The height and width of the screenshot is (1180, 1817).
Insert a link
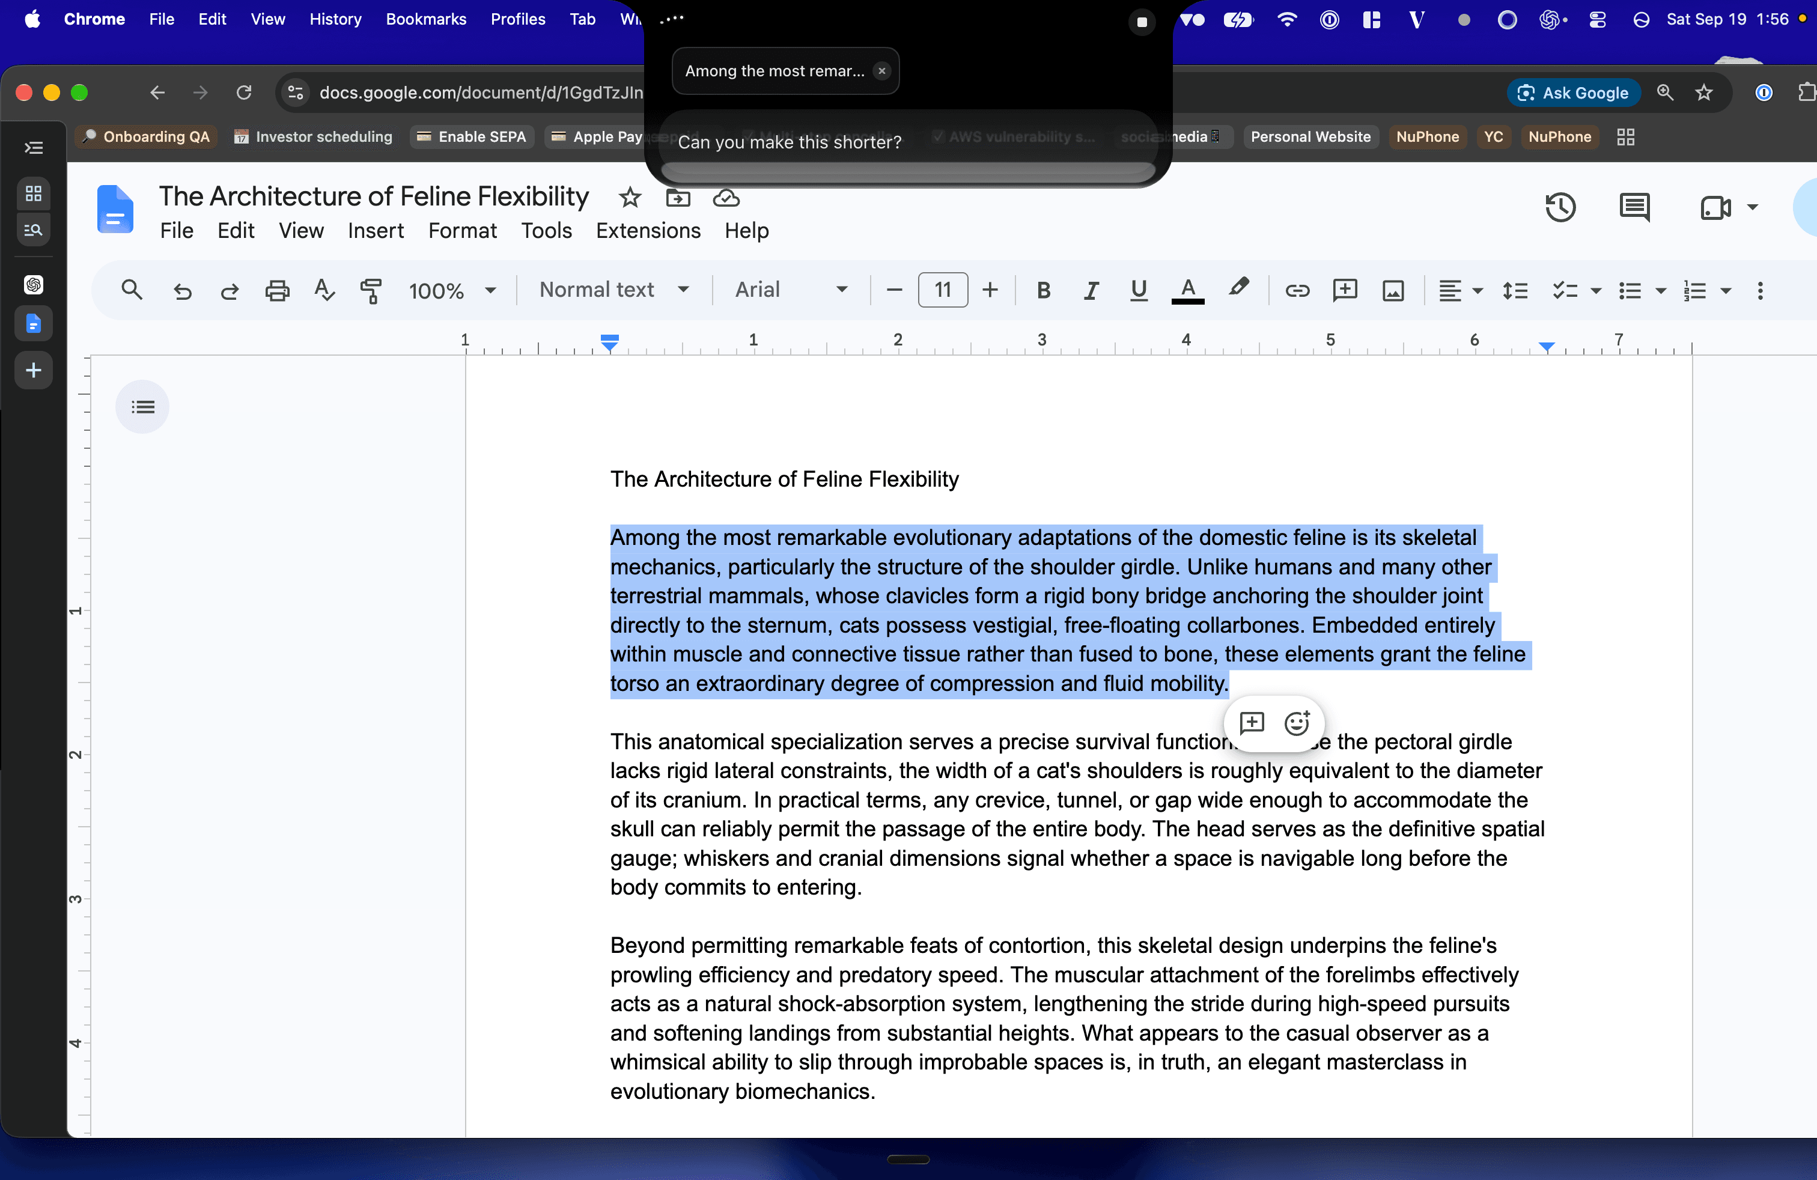pos(1297,290)
